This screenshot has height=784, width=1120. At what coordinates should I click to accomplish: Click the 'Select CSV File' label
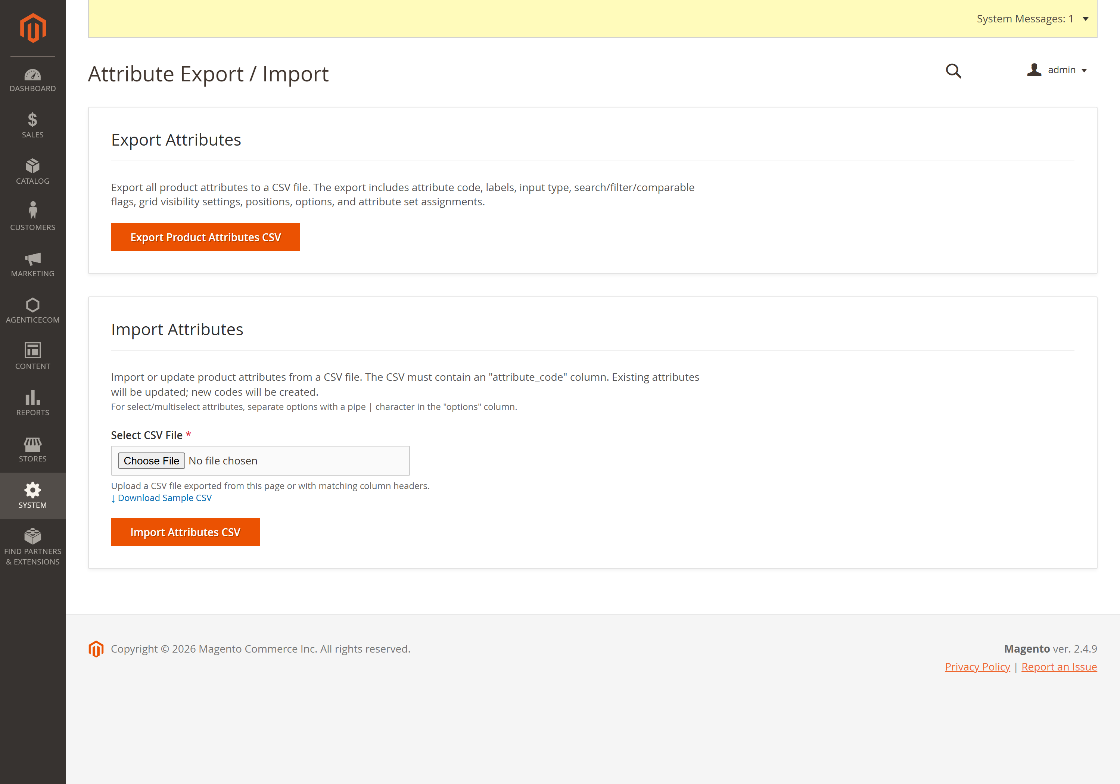pyautogui.click(x=147, y=435)
